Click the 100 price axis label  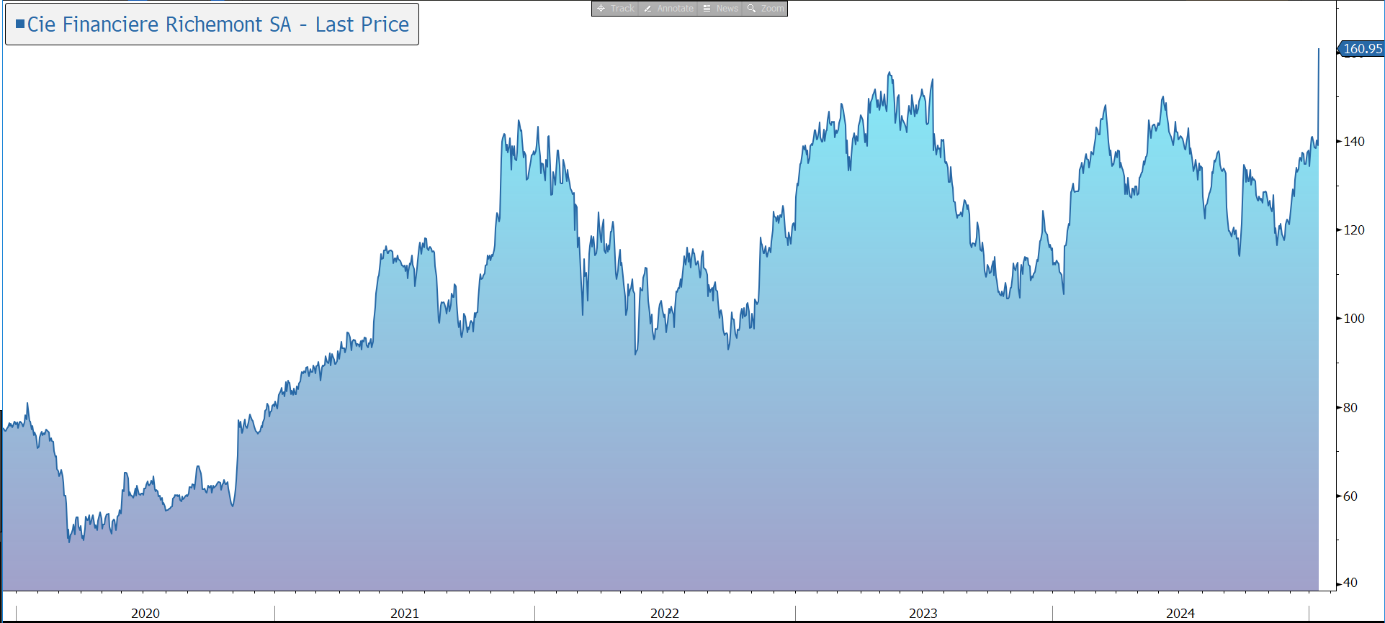click(1354, 319)
